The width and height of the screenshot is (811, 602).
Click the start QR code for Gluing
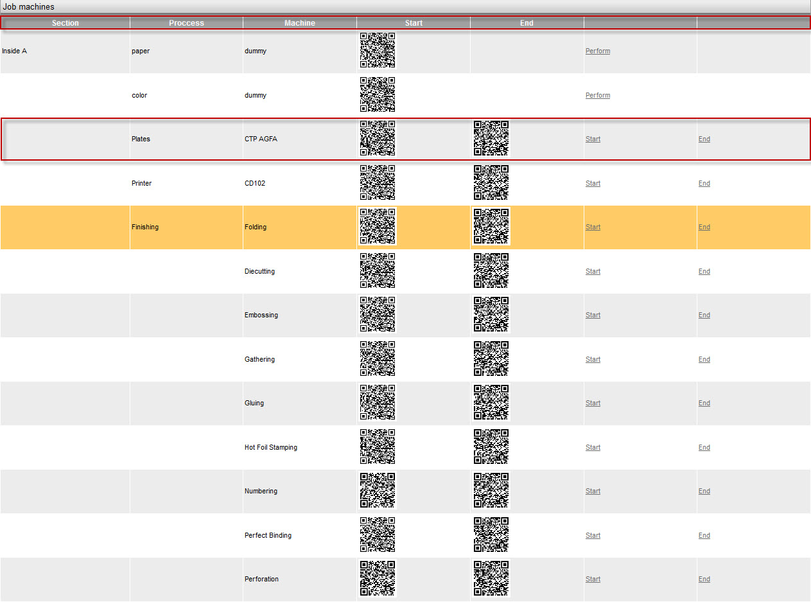(x=378, y=402)
